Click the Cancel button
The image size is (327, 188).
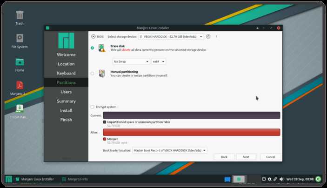[270, 157]
